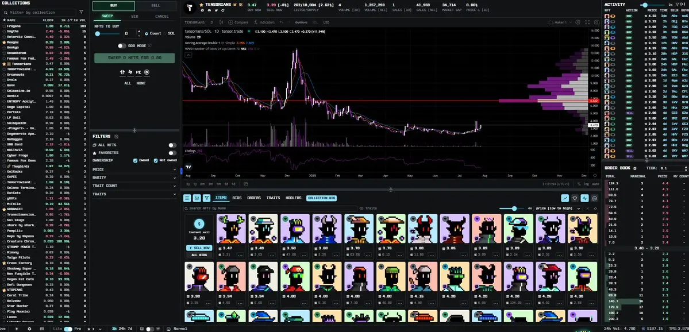Open the Order Book TICK dropdown
Screen dimensions: 689x332
(673, 168)
